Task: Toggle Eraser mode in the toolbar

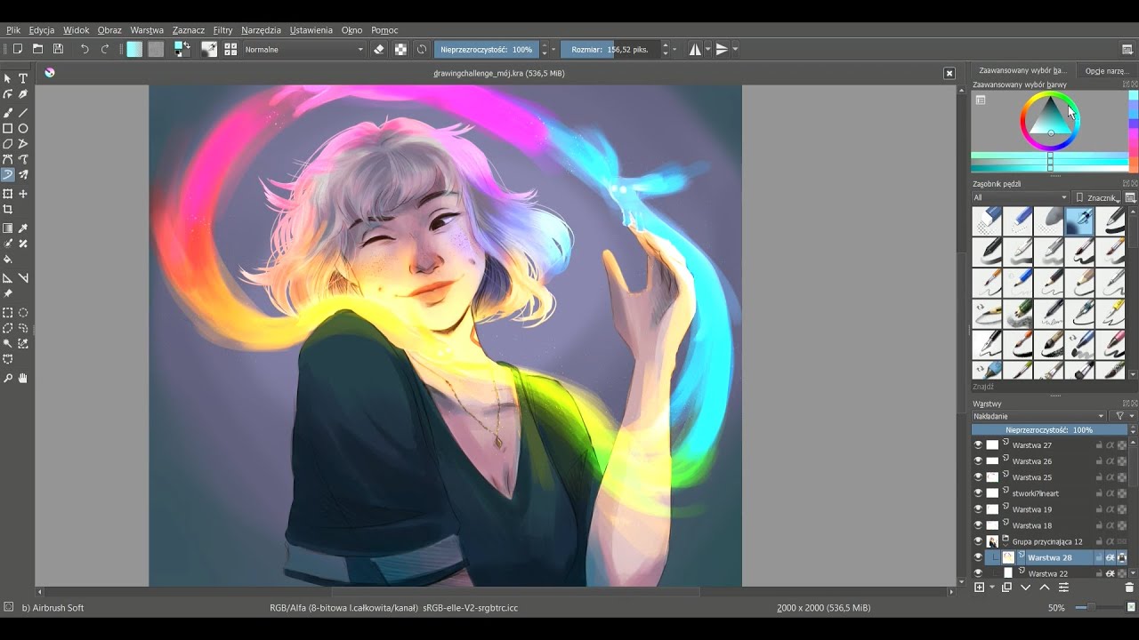Action: (x=379, y=49)
